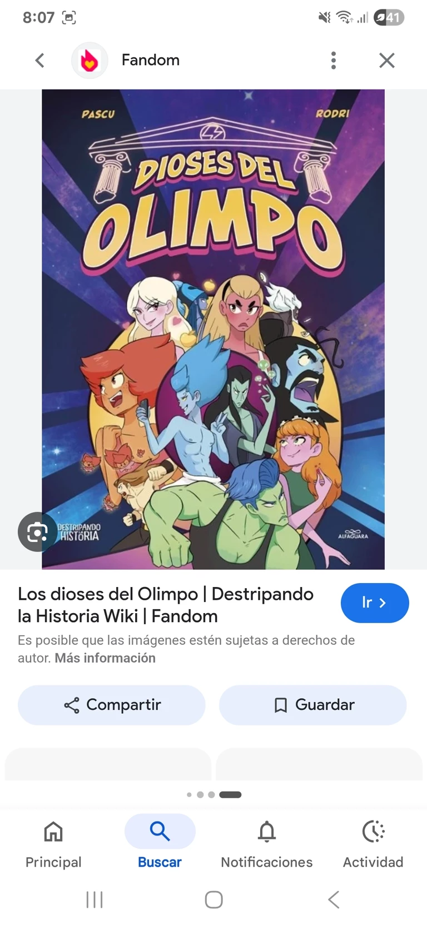Activate Google Lens on the image
This screenshot has height=925, width=427.
click(x=37, y=532)
